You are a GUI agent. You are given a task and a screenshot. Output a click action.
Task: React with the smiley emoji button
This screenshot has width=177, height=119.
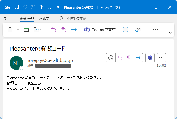[x=111, y=58]
